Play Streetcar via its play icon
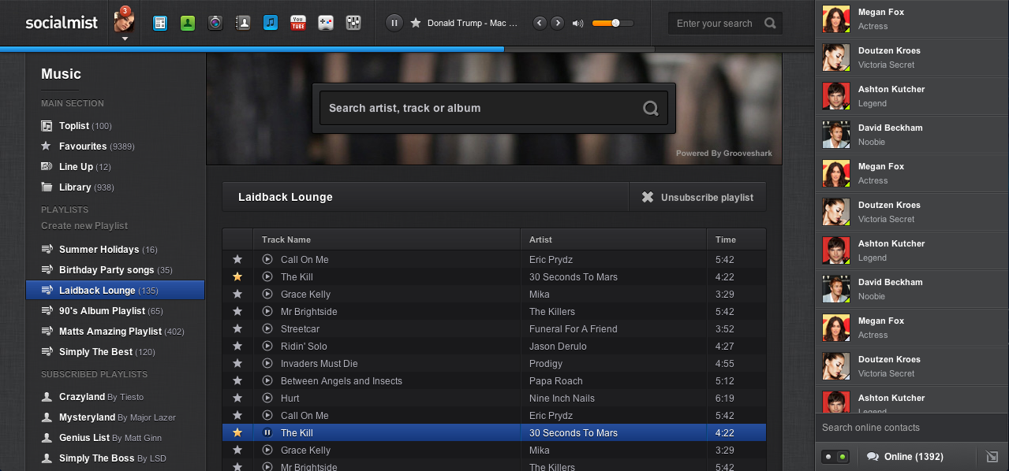 tap(267, 329)
